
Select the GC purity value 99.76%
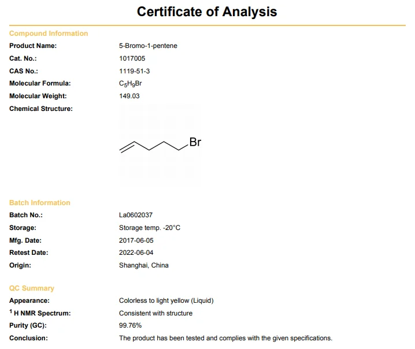coord(131,325)
